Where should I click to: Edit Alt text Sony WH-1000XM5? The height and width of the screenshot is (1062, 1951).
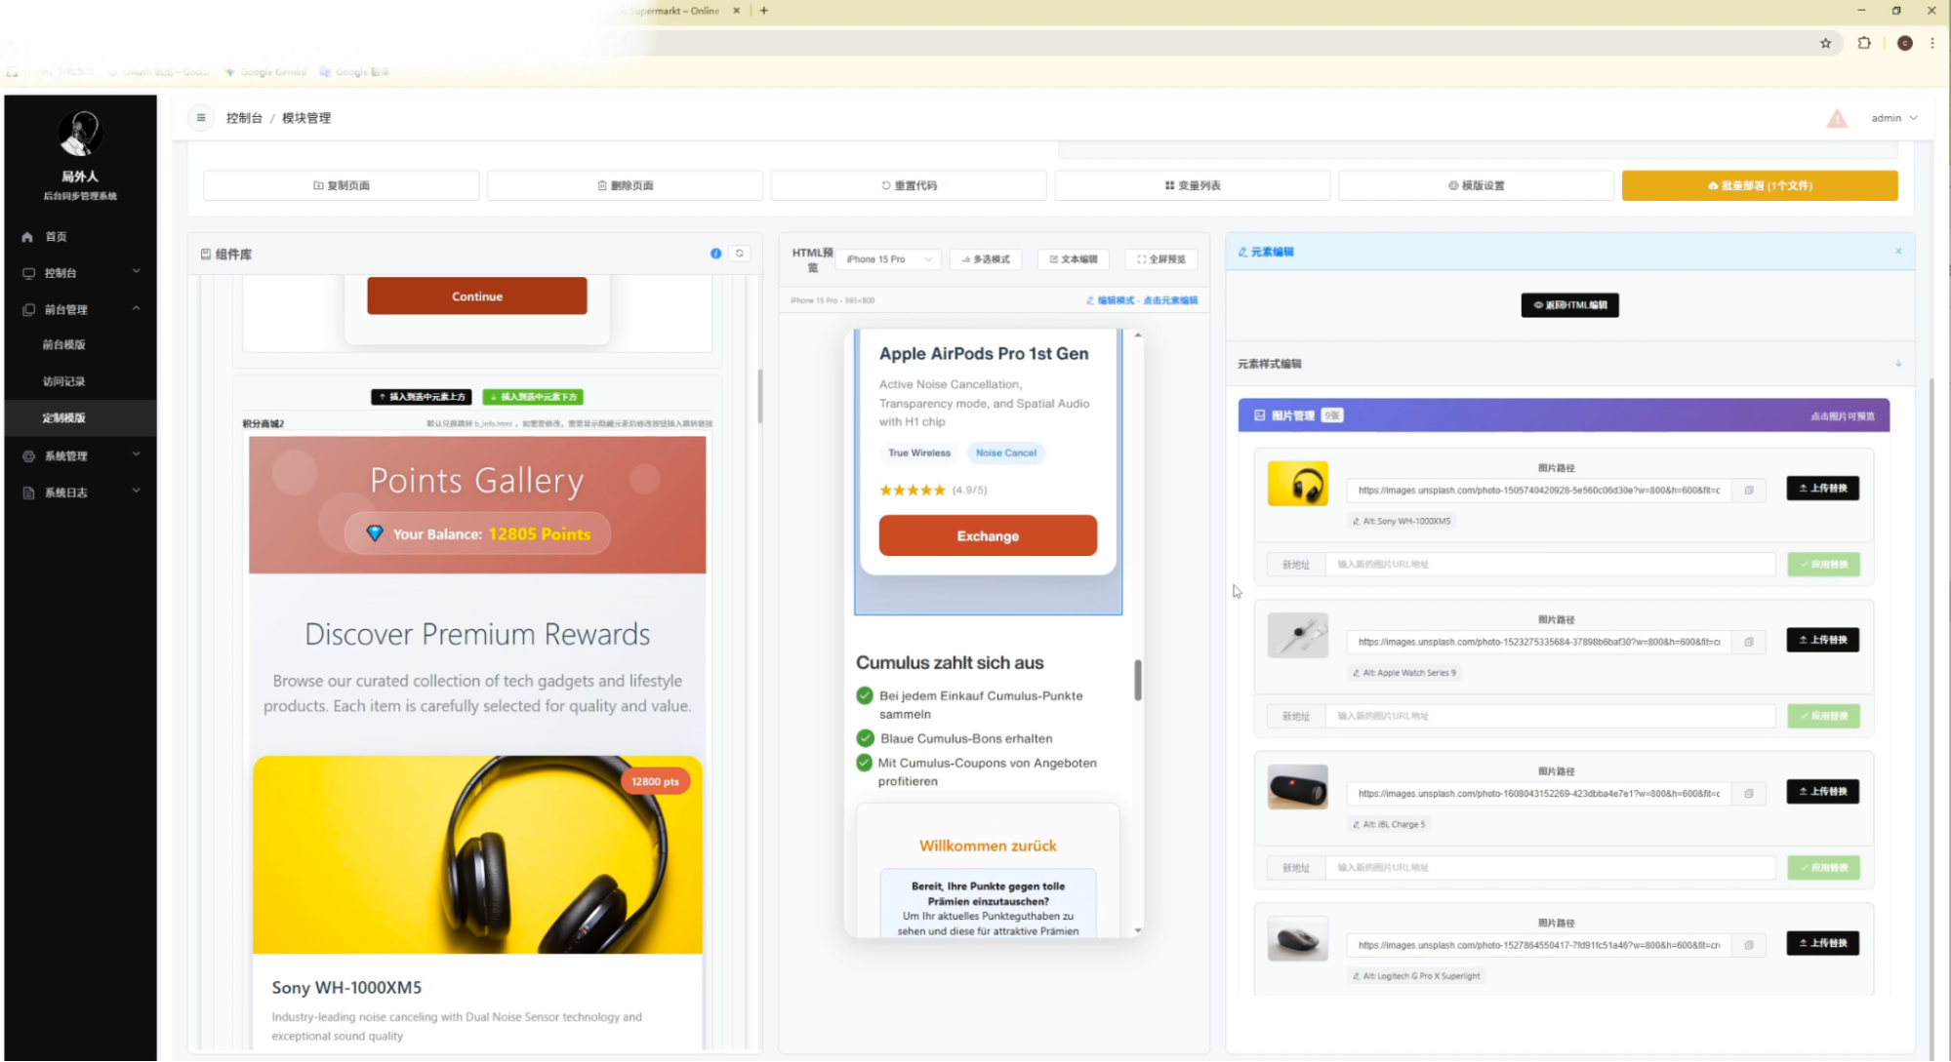pyautogui.click(x=1402, y=521)
